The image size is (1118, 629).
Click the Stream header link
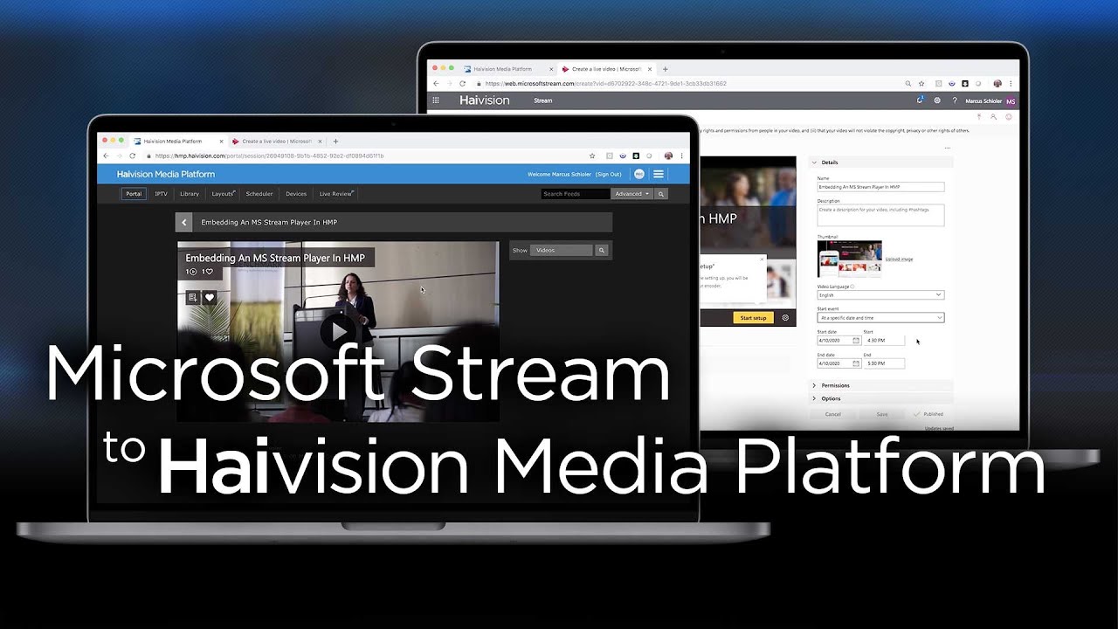[543, 100]
